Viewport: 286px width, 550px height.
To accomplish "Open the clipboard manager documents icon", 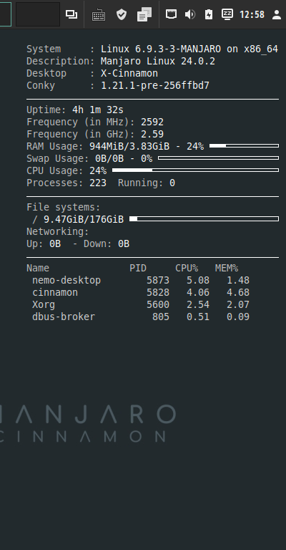I will pos(144,14).
